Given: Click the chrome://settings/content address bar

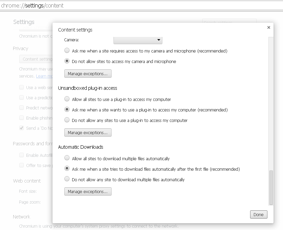Looking at the screenshot, I should [x=142, y=6].
